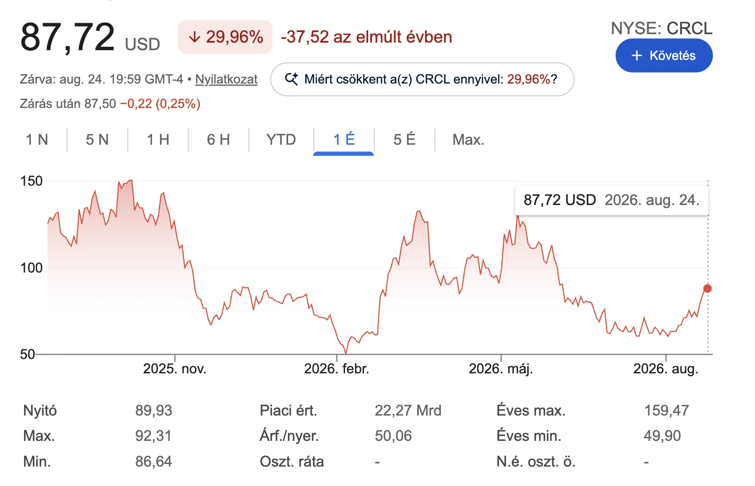Click the N.é. oszt. ö. label
This screenshot has height=486, width=755.
[536, 462]
